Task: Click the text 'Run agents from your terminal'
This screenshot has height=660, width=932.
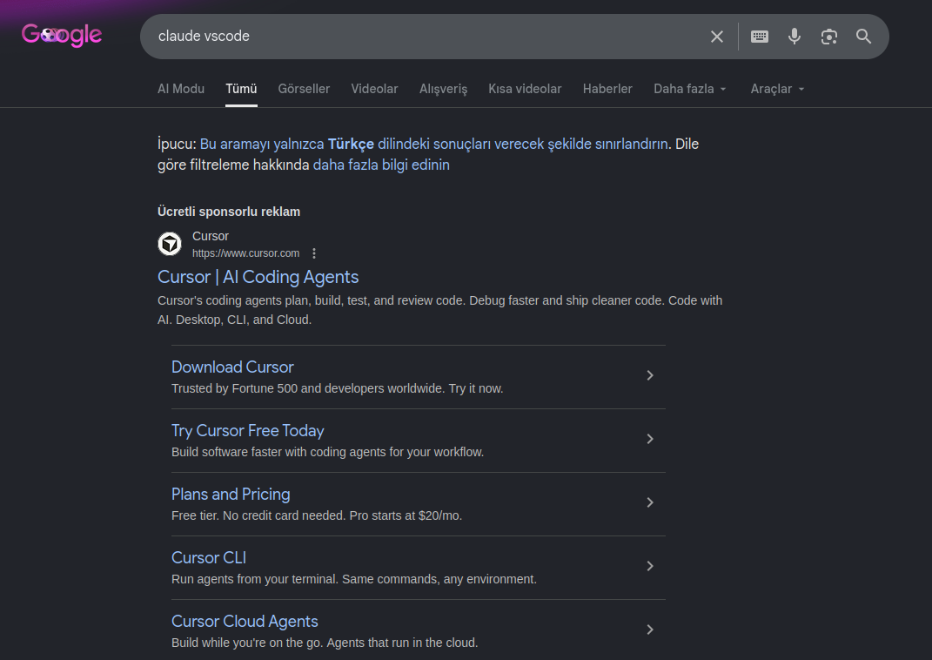Action: (x=254, y=579)
